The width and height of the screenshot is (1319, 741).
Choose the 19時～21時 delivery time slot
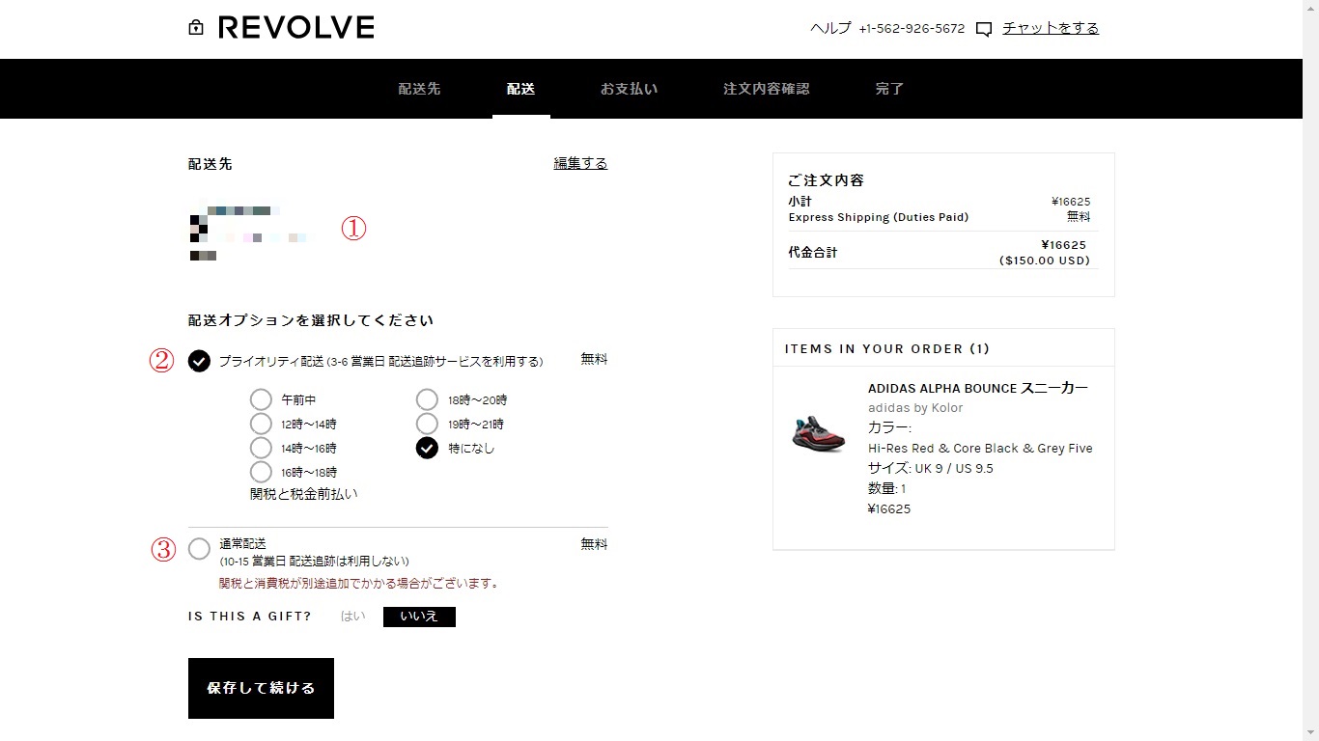[427, 424]
